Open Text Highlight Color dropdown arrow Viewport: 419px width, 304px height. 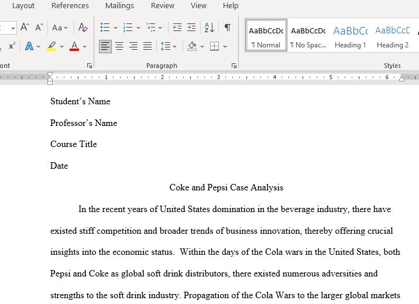pos(61,46)
